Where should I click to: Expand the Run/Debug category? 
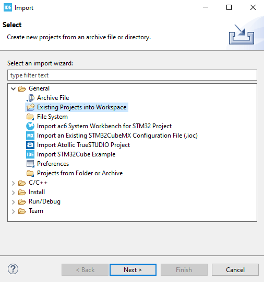13,202
